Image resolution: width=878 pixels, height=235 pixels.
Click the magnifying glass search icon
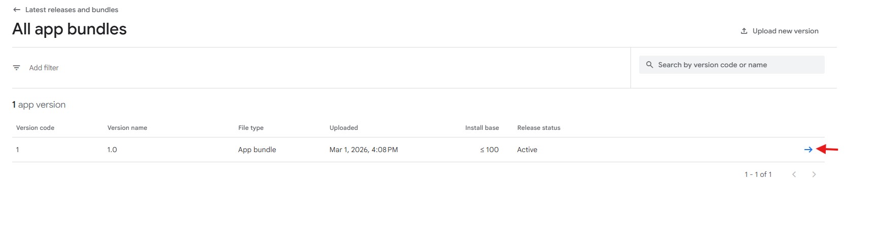[x=649, y=65]
